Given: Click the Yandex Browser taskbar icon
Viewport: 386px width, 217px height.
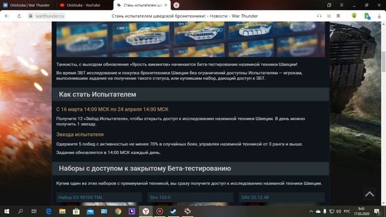Looking at the screenshot, I should (x=146, y=212).
